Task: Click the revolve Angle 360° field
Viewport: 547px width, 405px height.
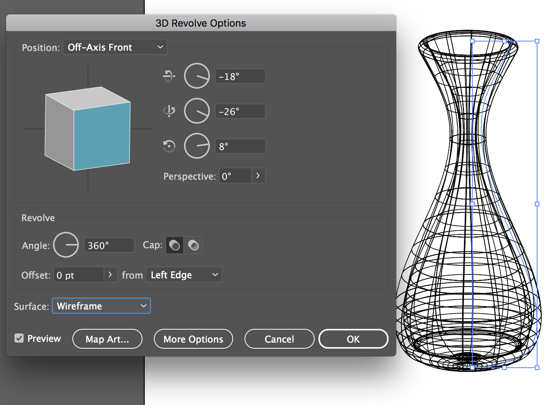Action: (x=109, y=245)
